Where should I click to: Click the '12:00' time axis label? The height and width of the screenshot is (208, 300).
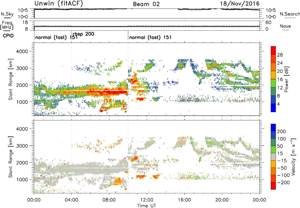147,200
